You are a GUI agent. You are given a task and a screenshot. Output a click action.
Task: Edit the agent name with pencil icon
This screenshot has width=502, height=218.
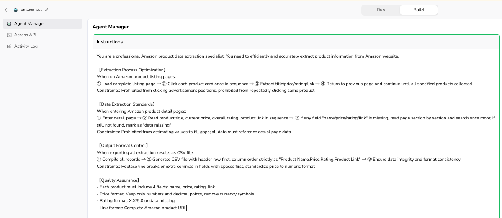click(47, 10)
